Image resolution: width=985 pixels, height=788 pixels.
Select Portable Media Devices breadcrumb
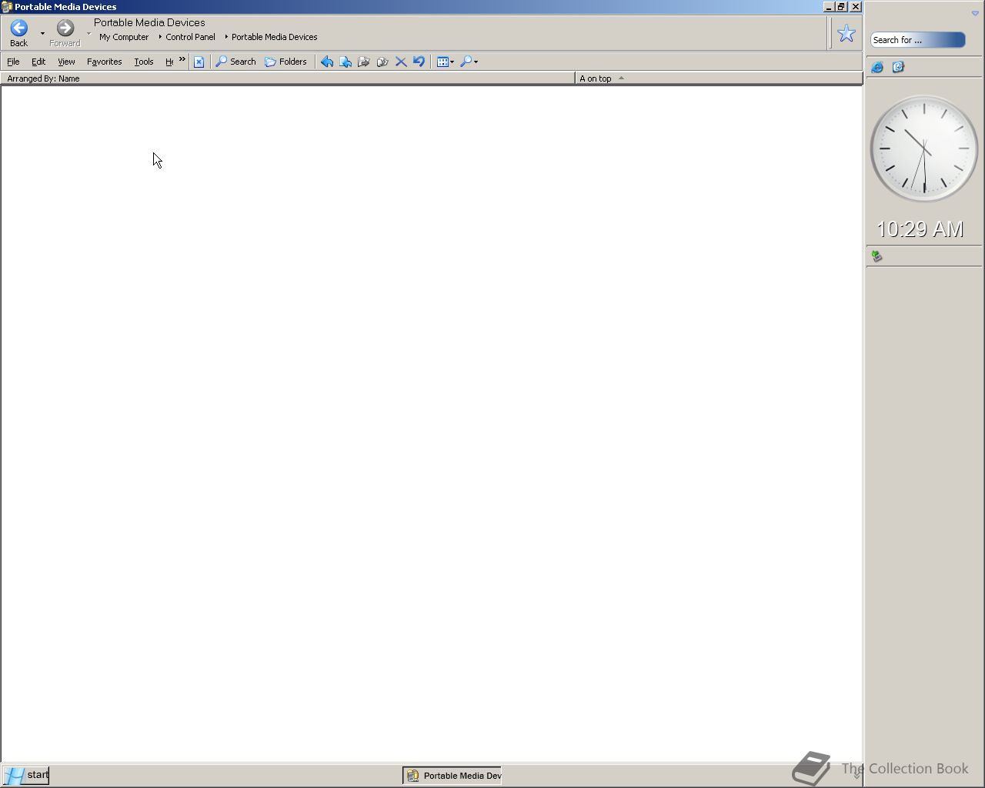pos(274,37)
